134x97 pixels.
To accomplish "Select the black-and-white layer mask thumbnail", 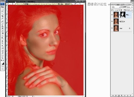I will 123,15.
